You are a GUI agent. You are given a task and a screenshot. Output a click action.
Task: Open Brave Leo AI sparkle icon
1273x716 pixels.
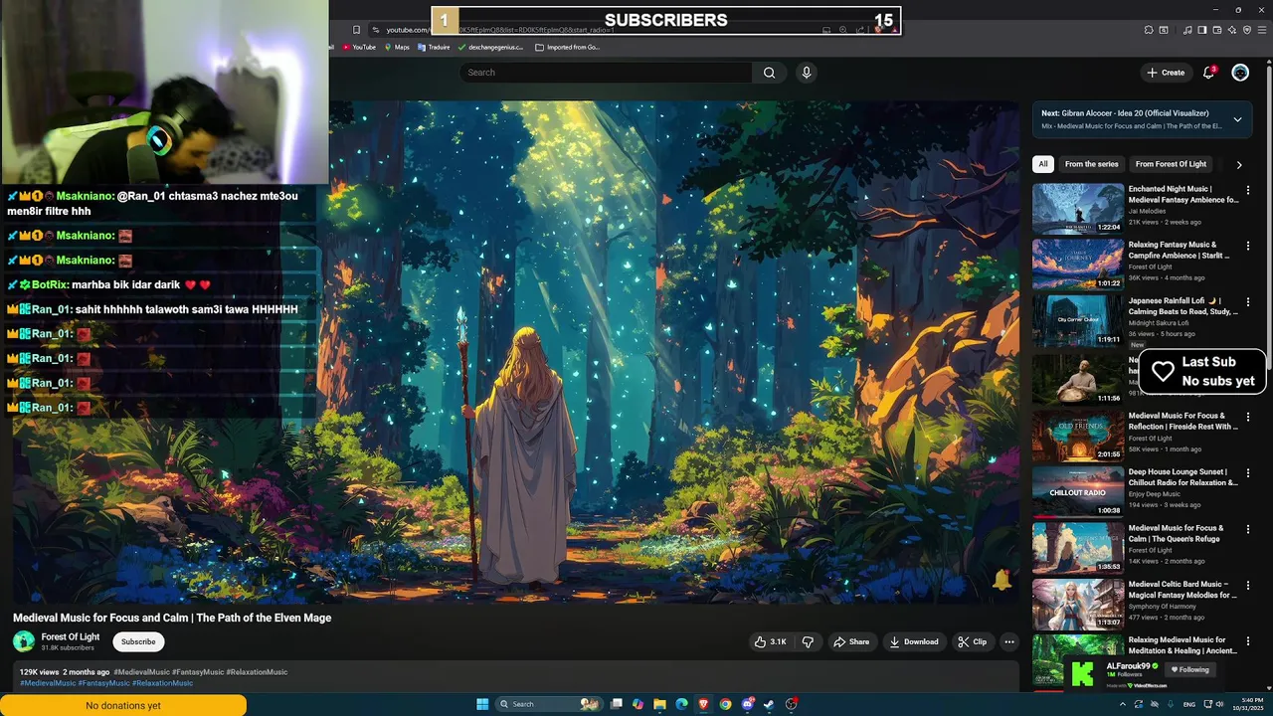point(1232,30)
